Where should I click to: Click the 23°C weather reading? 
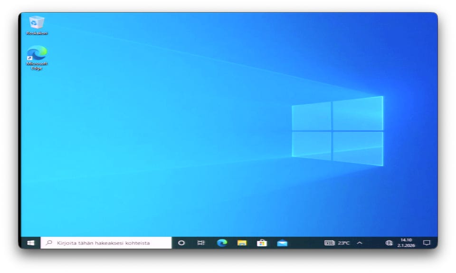coord(343,243)
